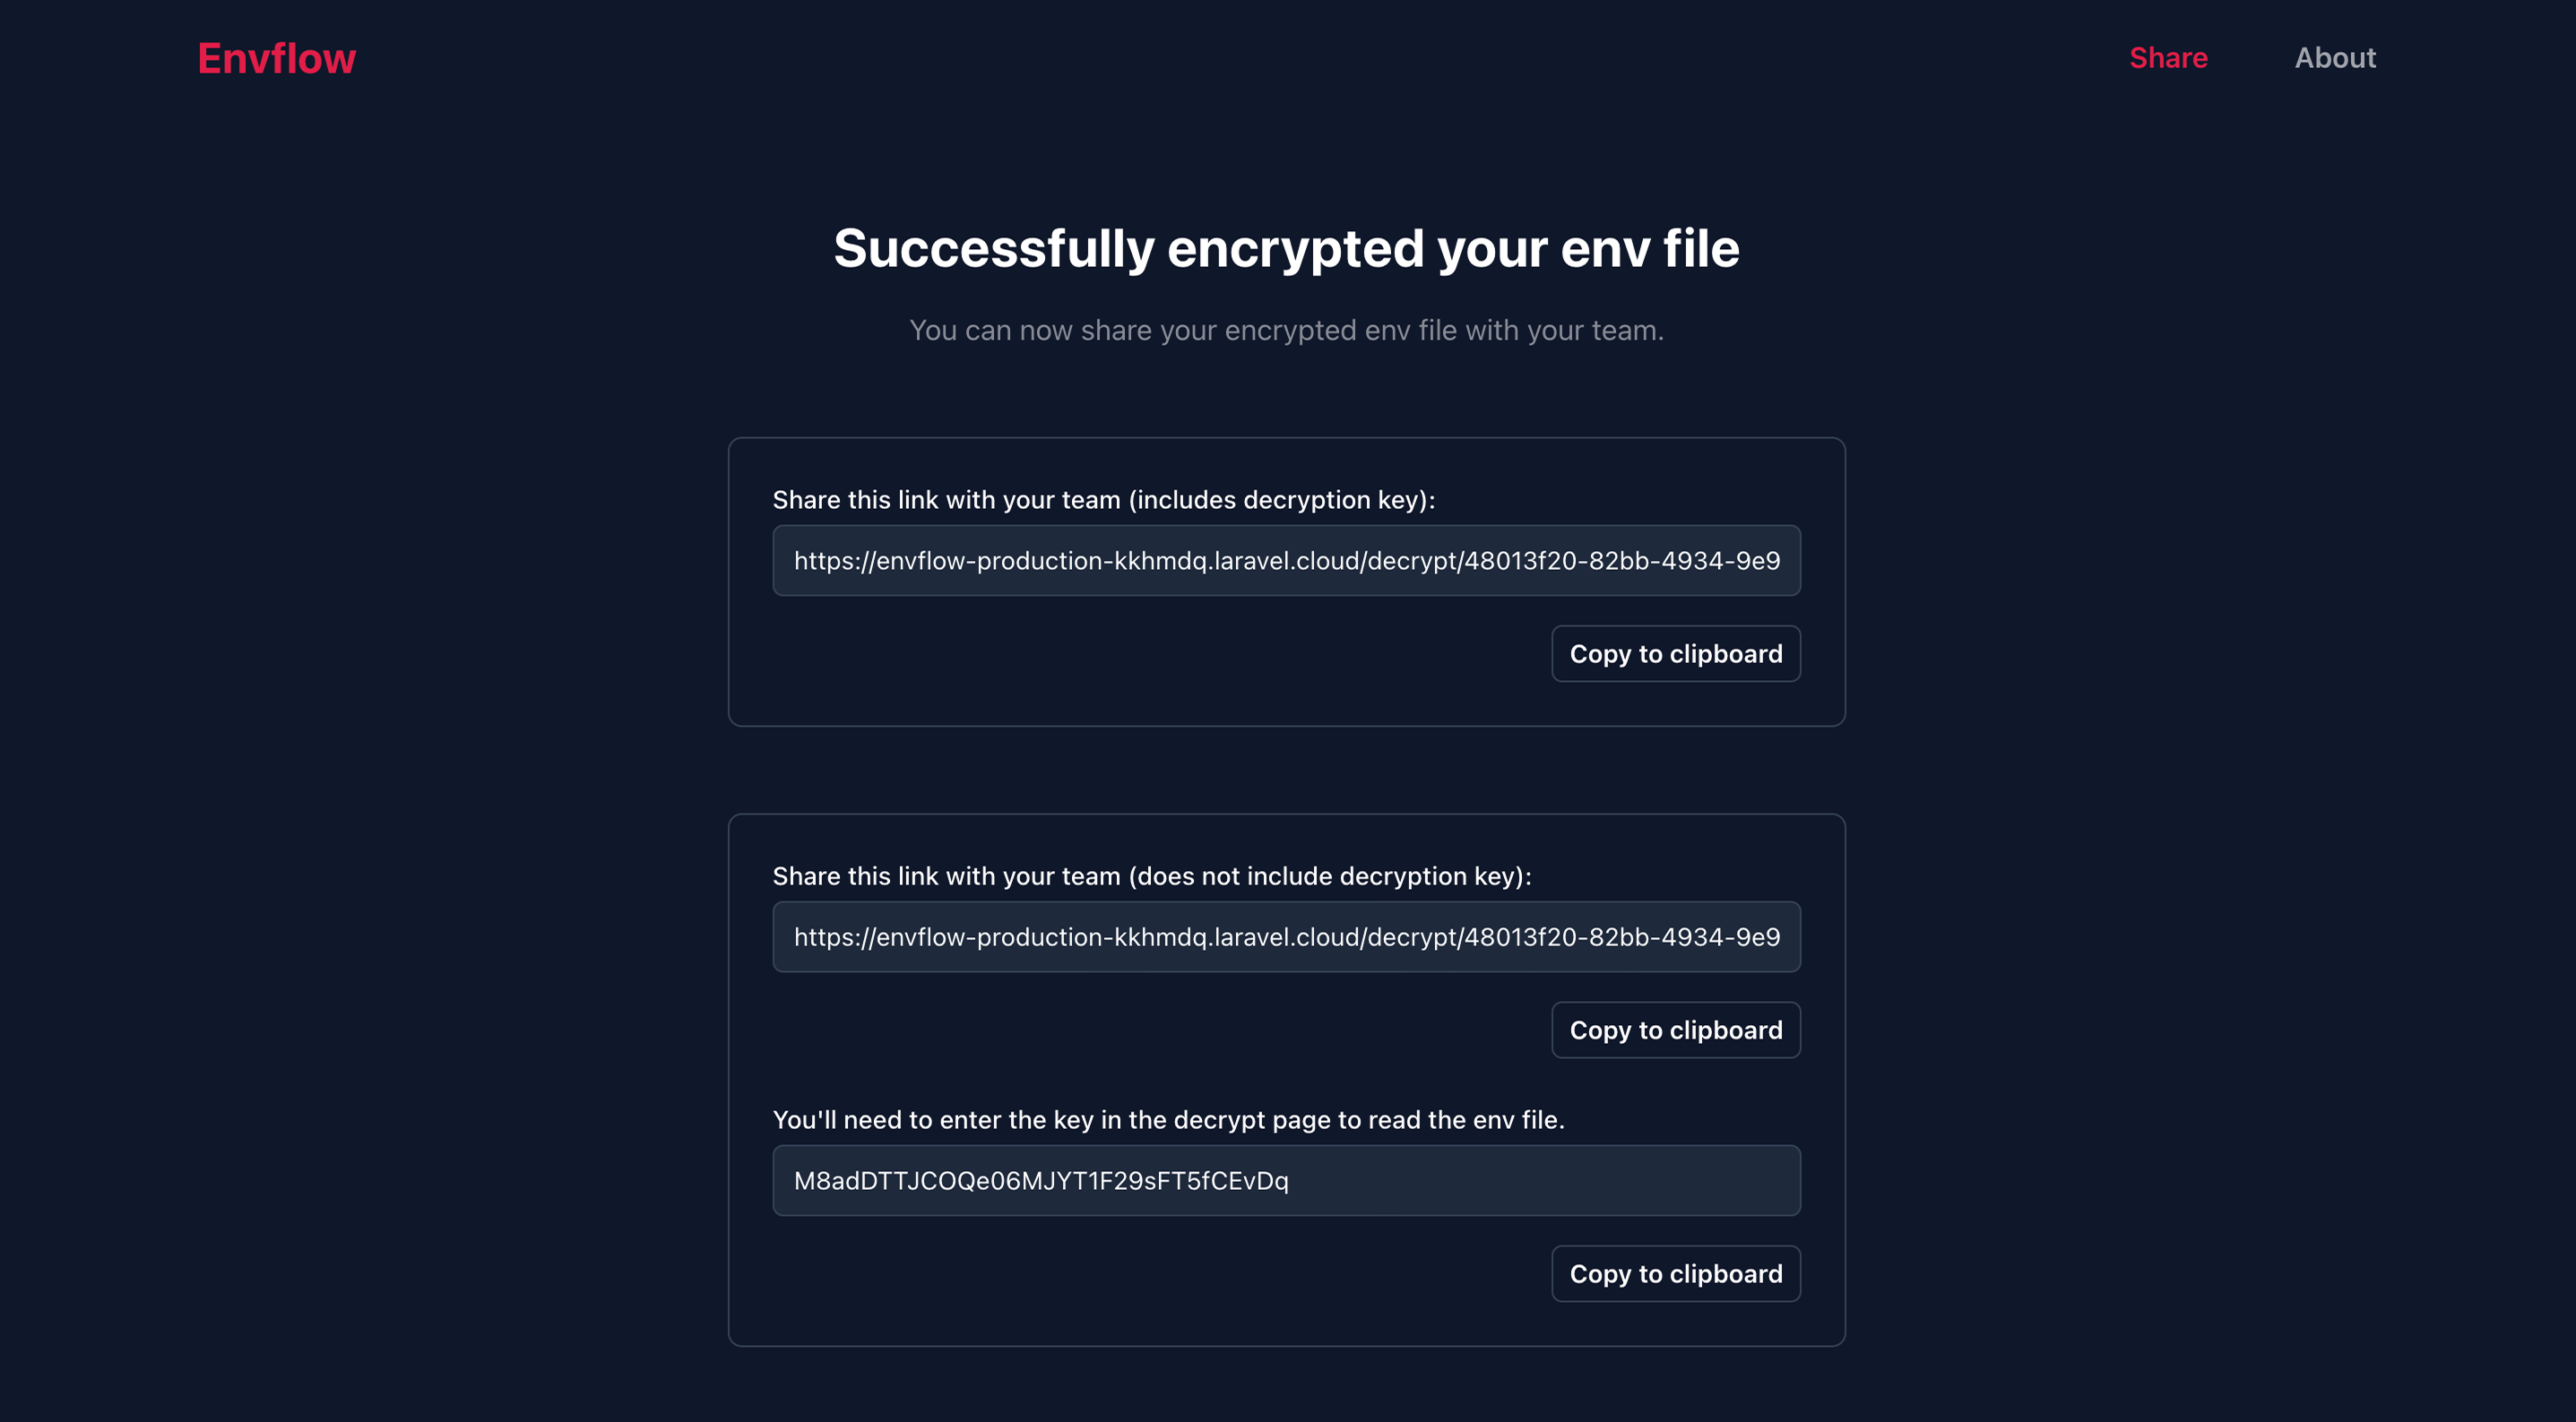
Task: Click the second Copy to clipboard button
Action: click(x=1675, y=1029)
